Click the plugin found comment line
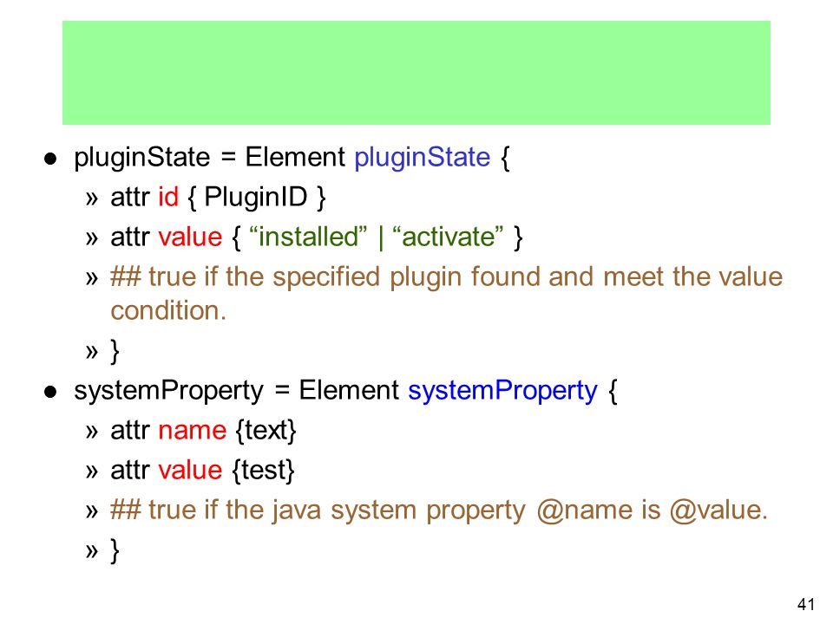833x624 pixels. point(446,277)
